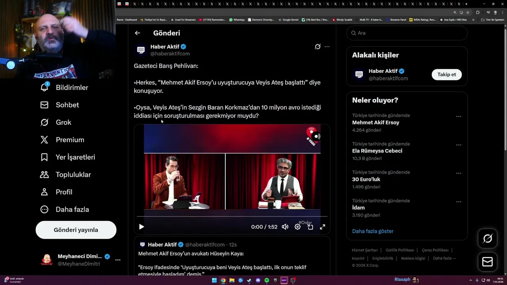Open Tüm Yer İşaretleri folder
Image resolution: width=507 pixels, height=285 pixels.
coord(492,20)
